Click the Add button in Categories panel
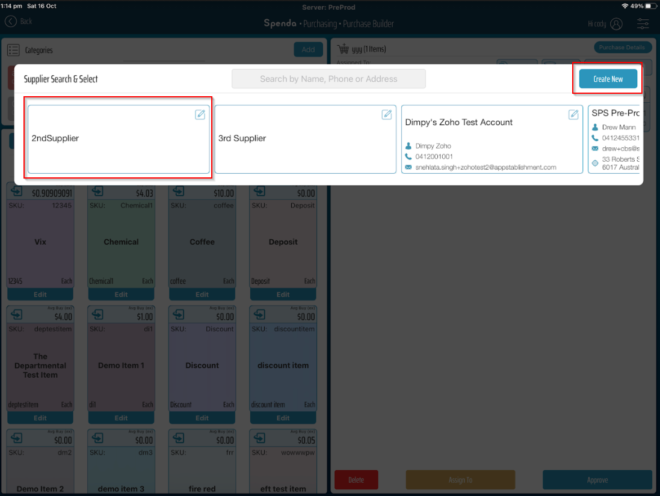The width and height of the screenshot is (660, 496). [308, 50]
